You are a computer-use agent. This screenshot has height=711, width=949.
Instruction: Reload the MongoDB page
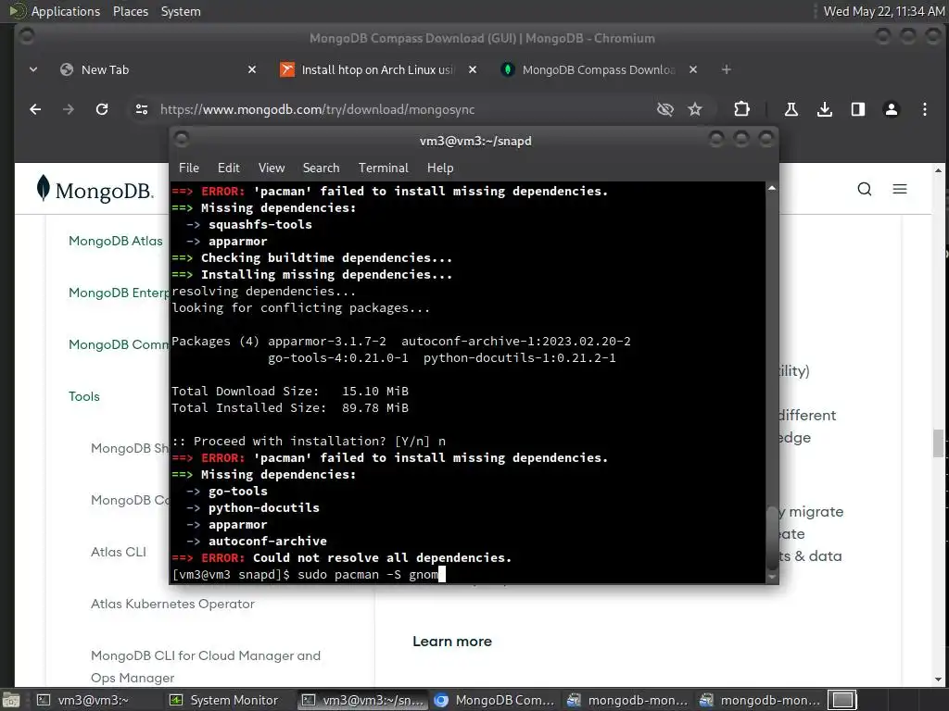tap(102, 109)
